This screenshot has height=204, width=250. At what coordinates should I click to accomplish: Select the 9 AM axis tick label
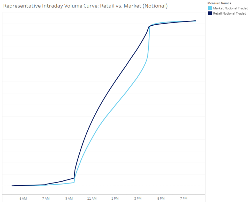point(69,199)
